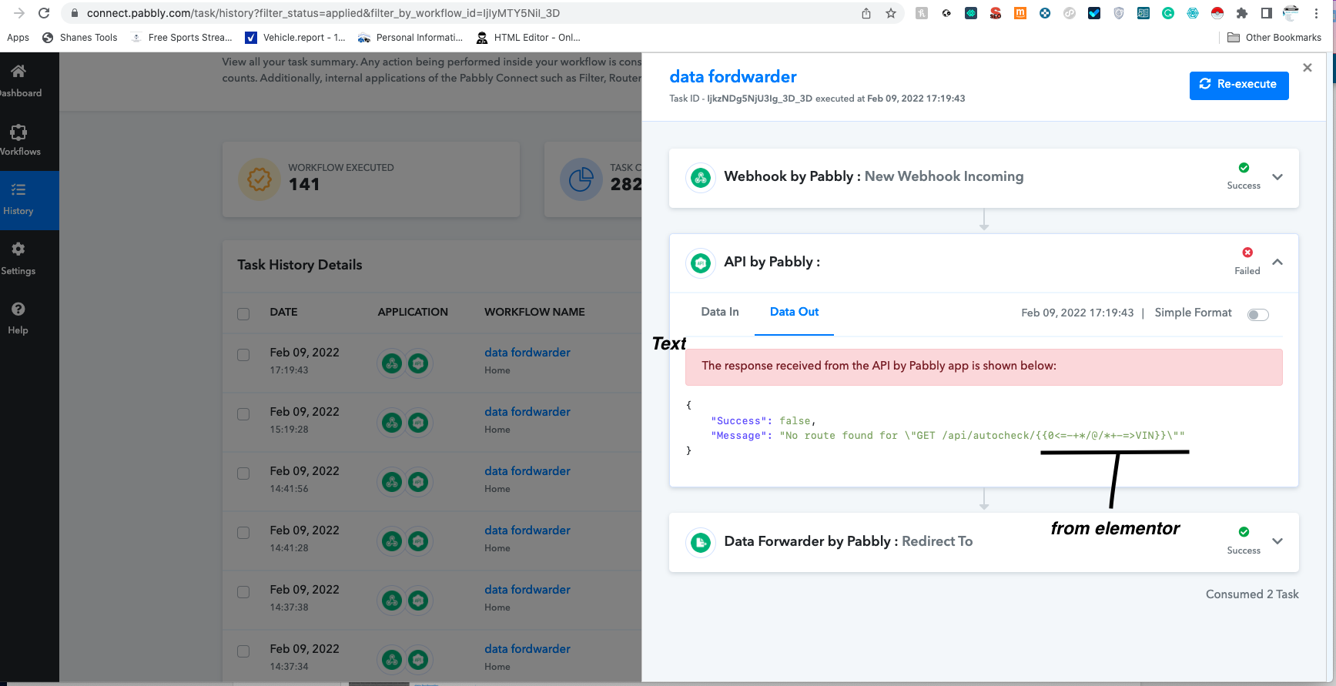Image resolution: width=1336 pixels, height=686 pixels.
Task: Open Help in the left sidebar
Action: (x=18, y=319)
